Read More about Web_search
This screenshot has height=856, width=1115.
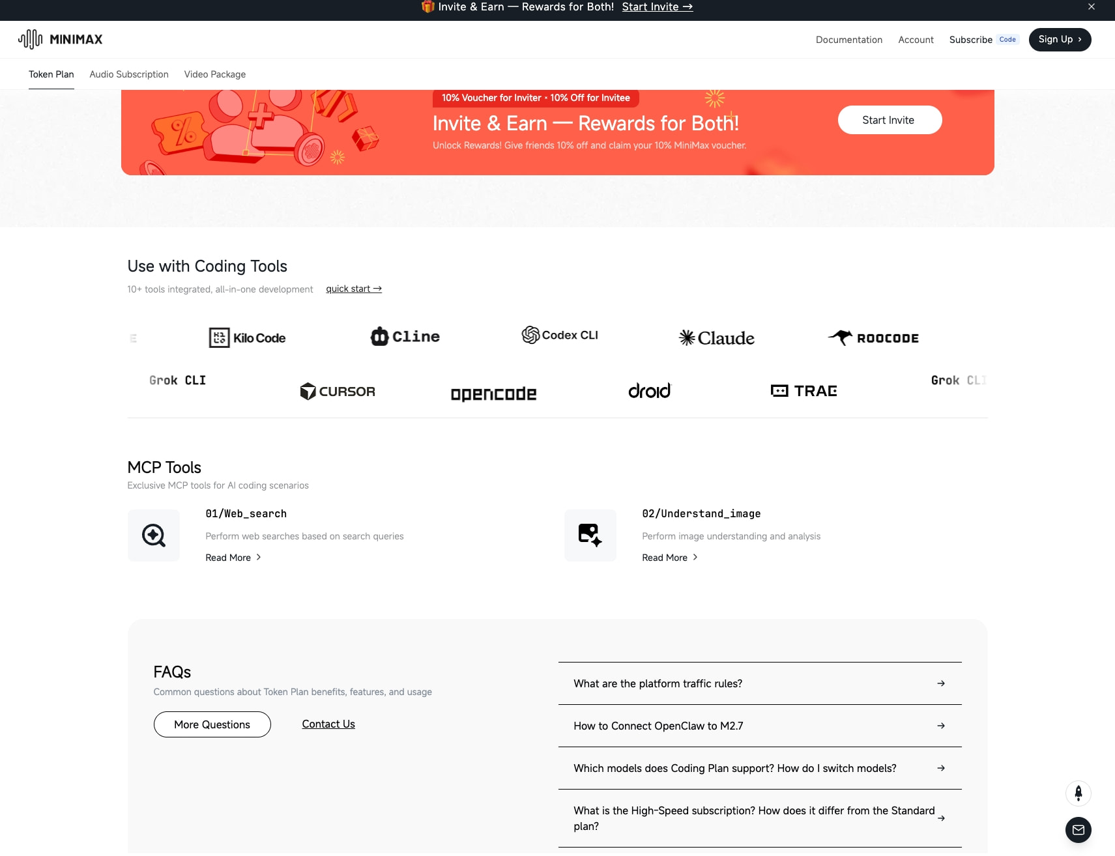pos(233,558)
